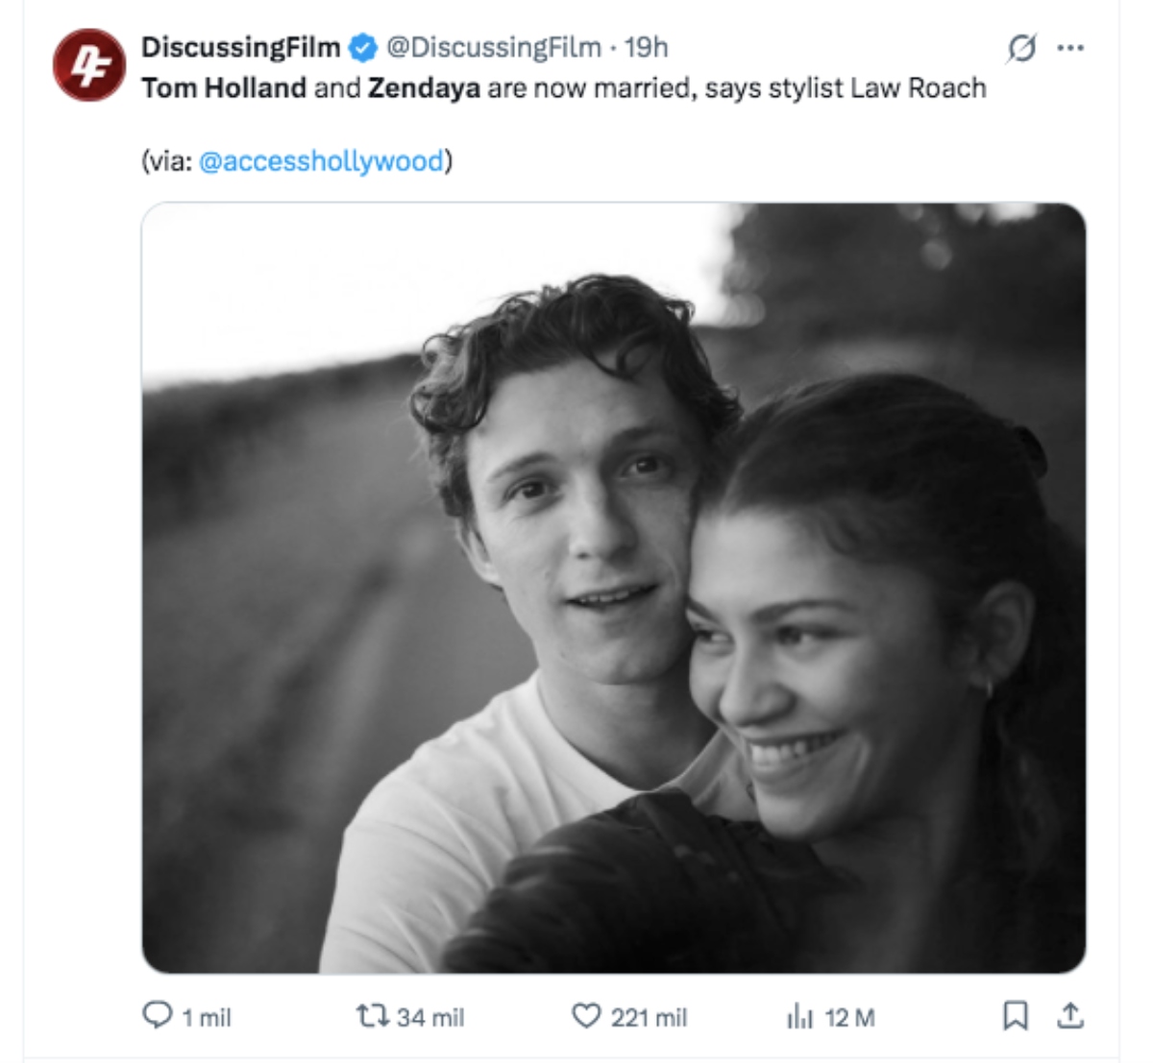1153x1063 pixels.
Task: Click the 12 M views count
Action: [x=851, y=1017]
